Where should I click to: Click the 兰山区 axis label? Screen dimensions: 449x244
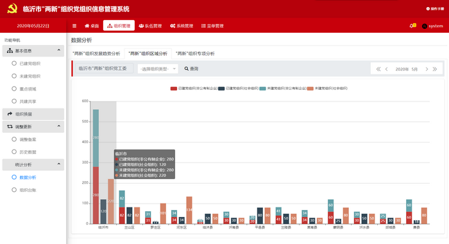[x=130, y=227]
